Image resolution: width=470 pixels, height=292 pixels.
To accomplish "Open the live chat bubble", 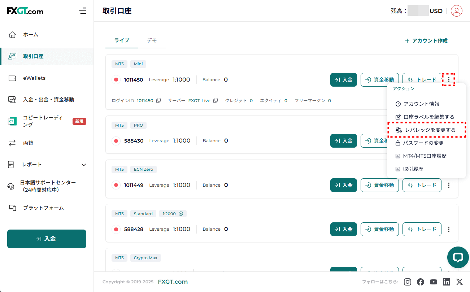I will 458,257.
